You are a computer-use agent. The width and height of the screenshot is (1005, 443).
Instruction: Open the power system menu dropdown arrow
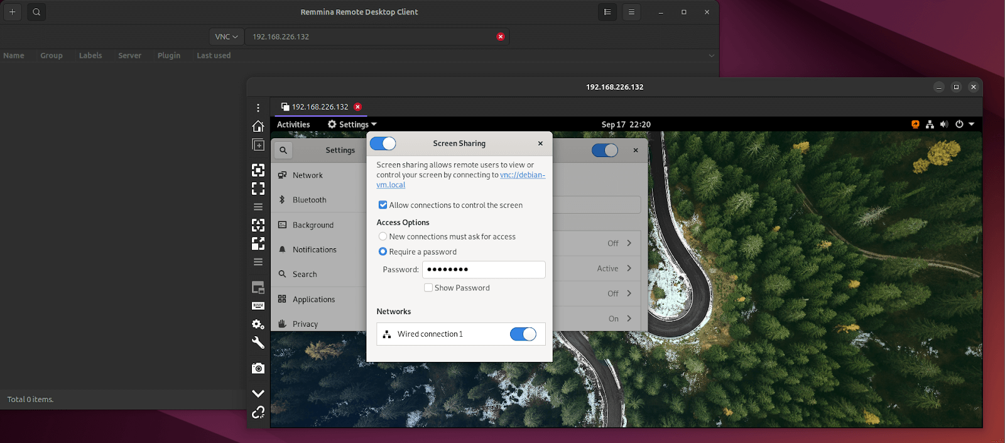(971, 124)
